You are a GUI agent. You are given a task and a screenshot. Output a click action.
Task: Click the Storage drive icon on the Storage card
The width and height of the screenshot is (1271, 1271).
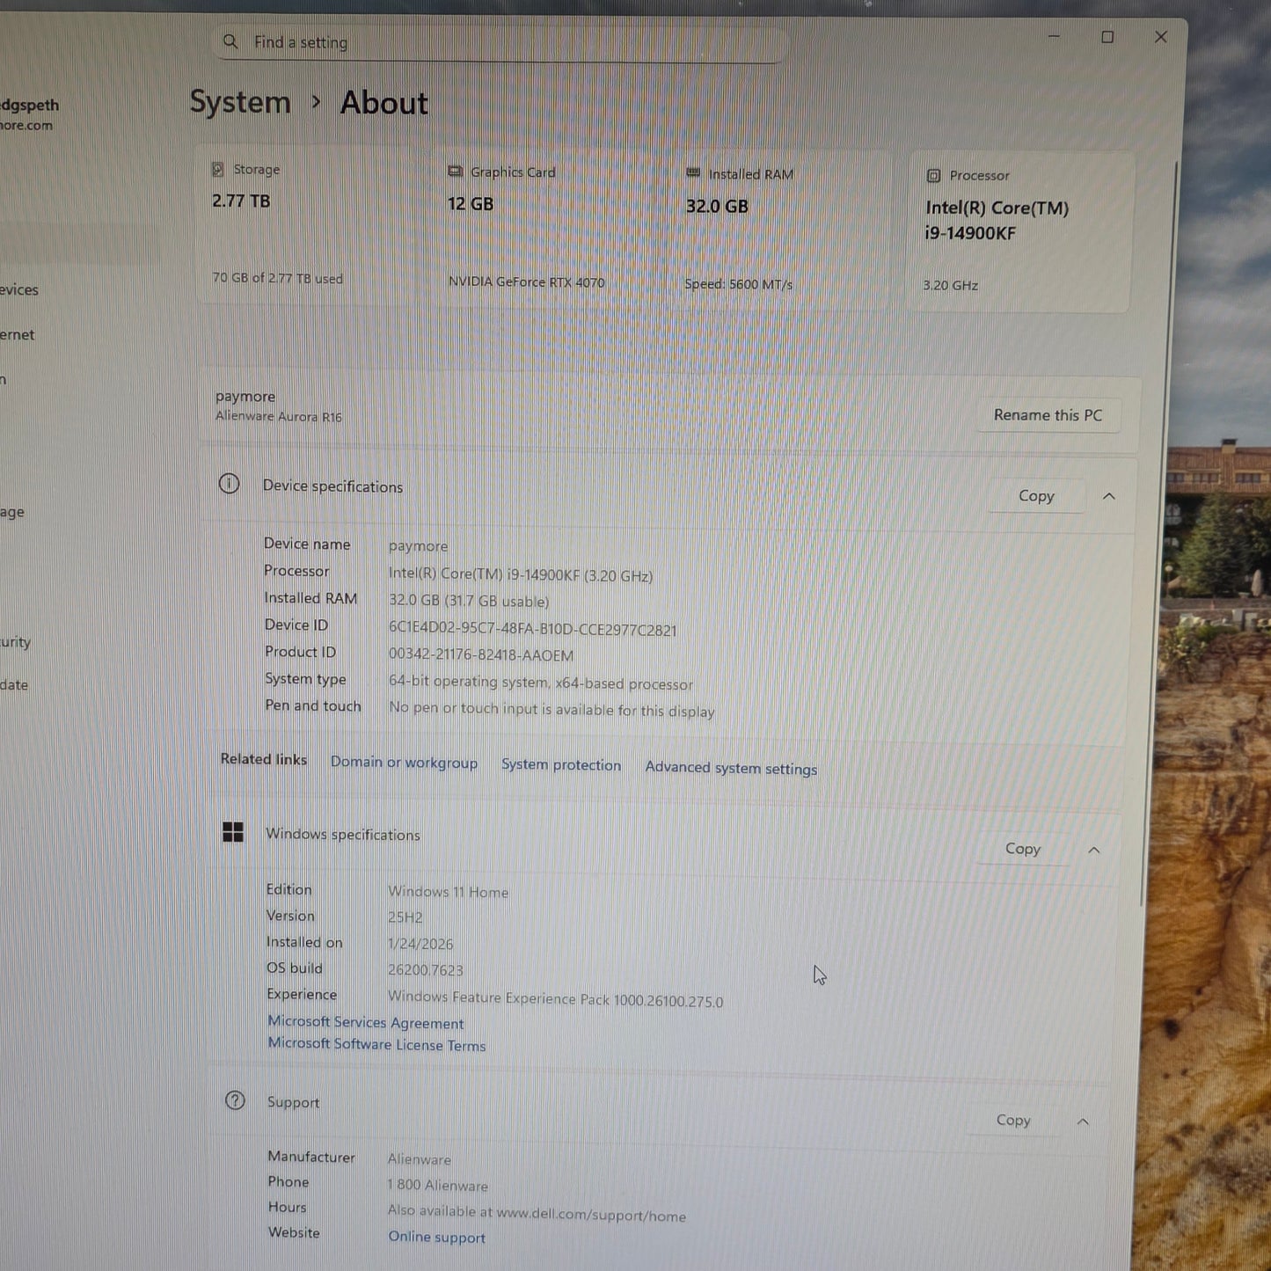tap(218, 167)
